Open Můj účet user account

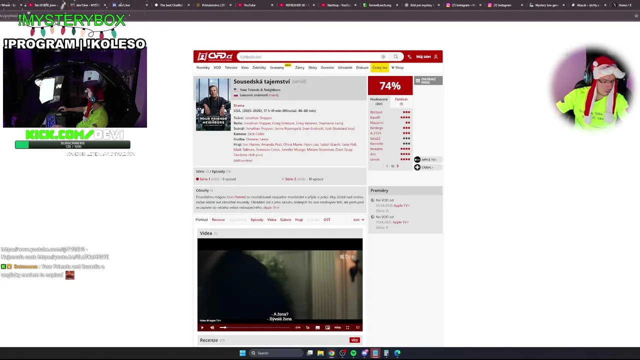pyautogui.click(x=426, y=56)
